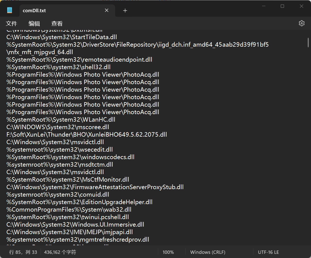Open the settings gear icon
Viewport: 311px width, 258px height.
coord(302,23)
